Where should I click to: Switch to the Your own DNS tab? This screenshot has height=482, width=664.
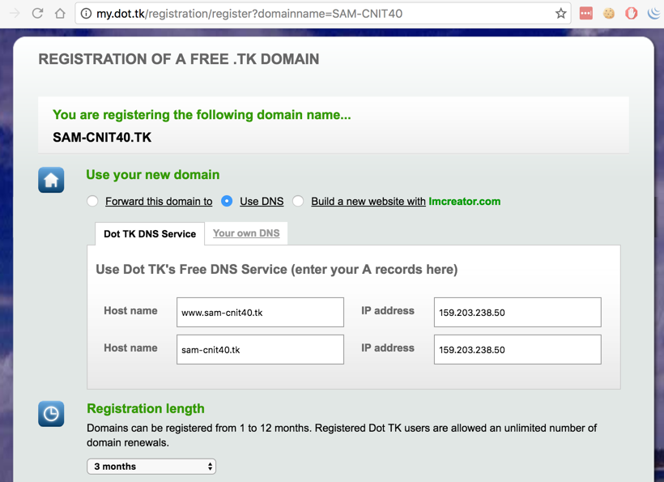pyautogui.click(x=246, y=233)
